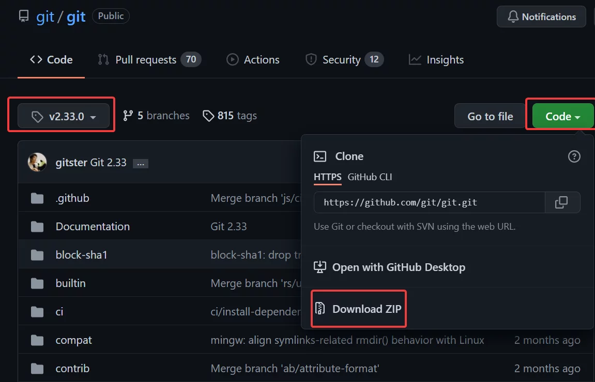Open the contrib folder
Image resolution: width=595 pixels, height=382 pixels.
pyautogui.click(x=72, y=369)
